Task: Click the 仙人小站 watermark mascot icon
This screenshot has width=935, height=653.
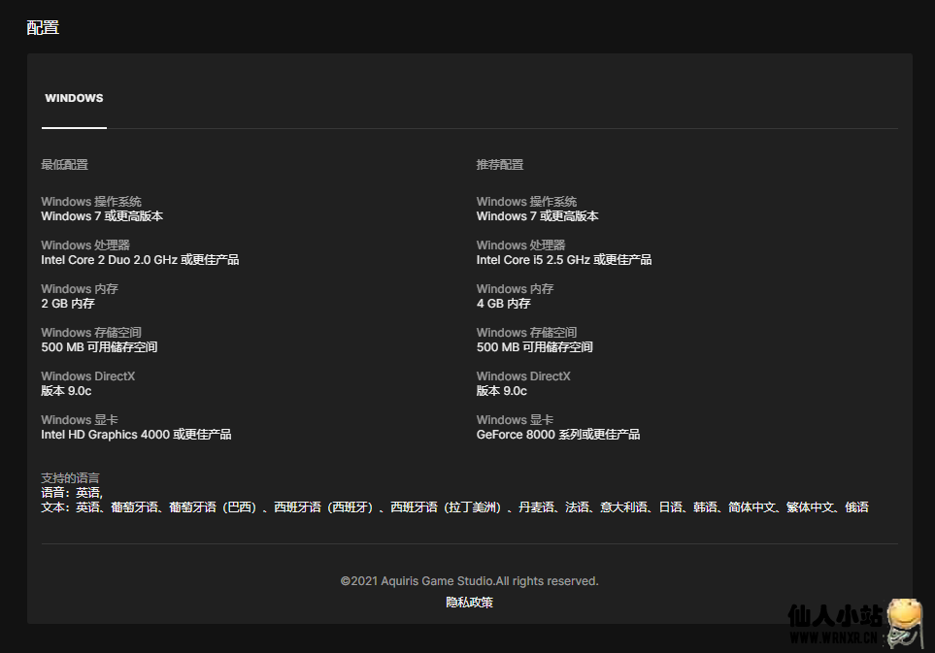Action: (903, 620)
